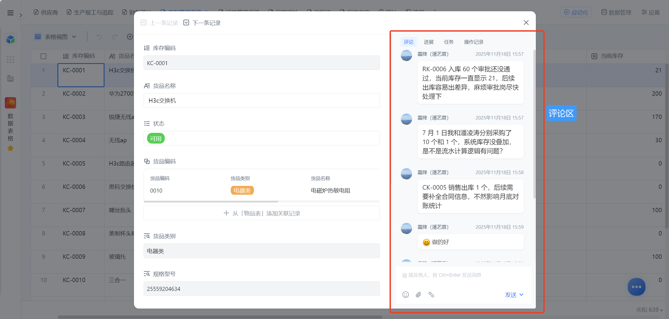
Task: Open the apps grid icon in sidebar
Action: point(10,59)
